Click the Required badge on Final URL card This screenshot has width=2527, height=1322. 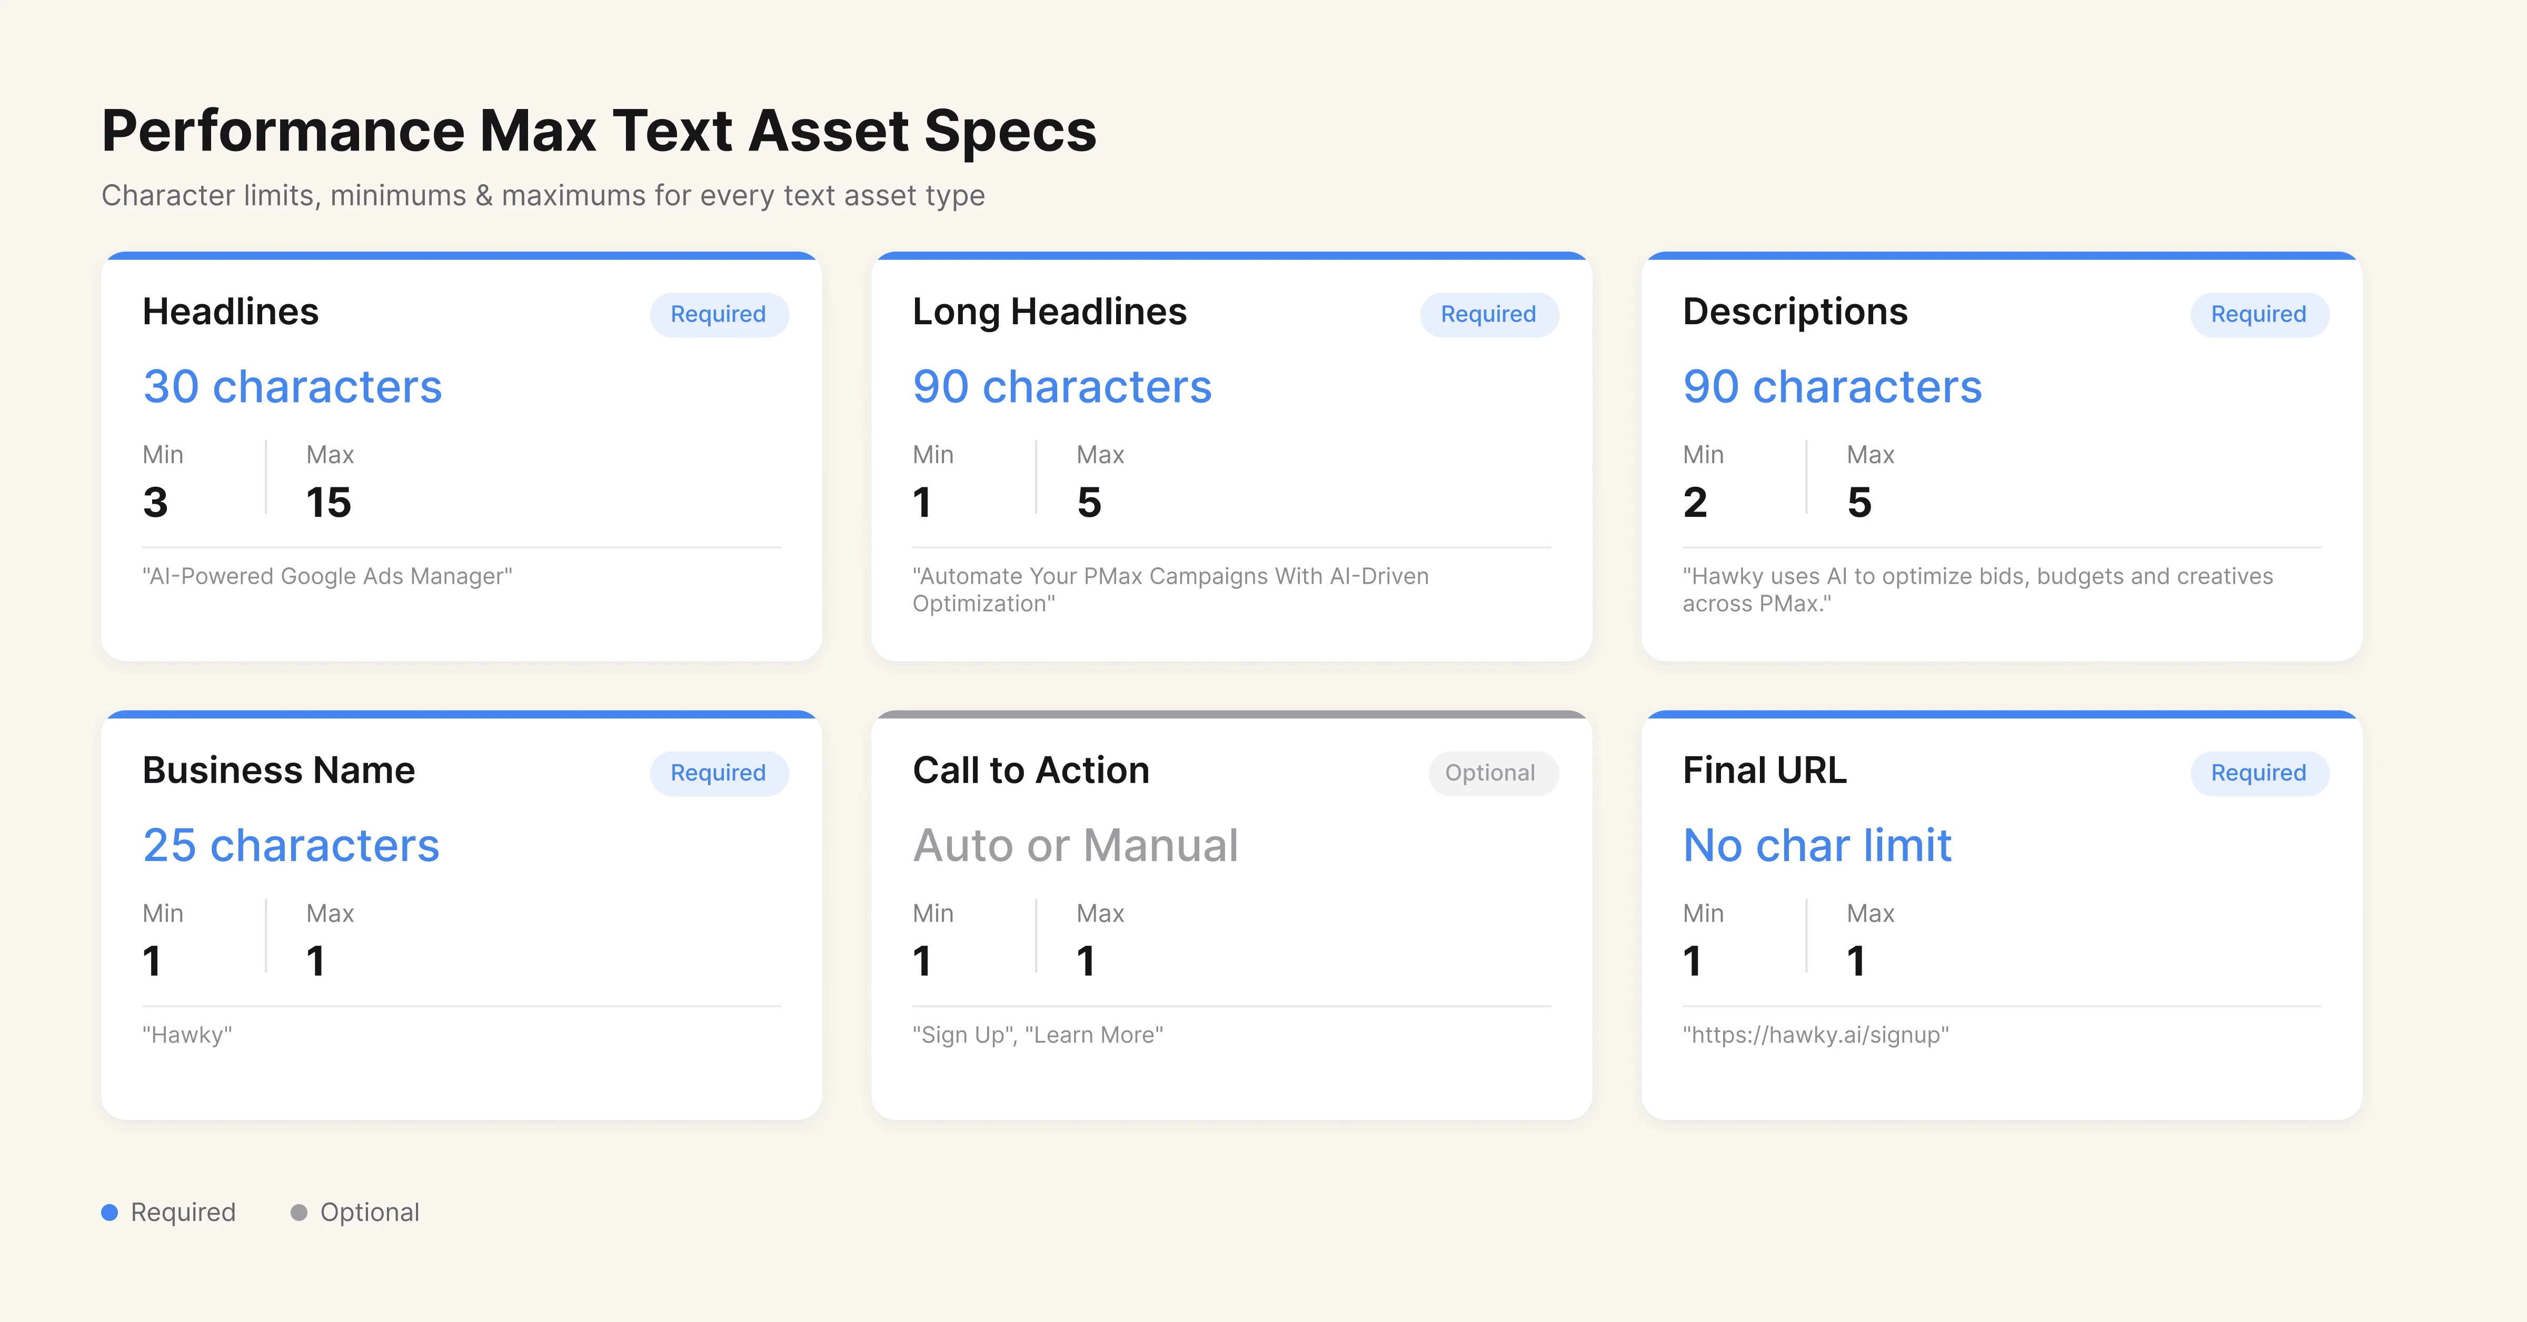[2258, 773]
